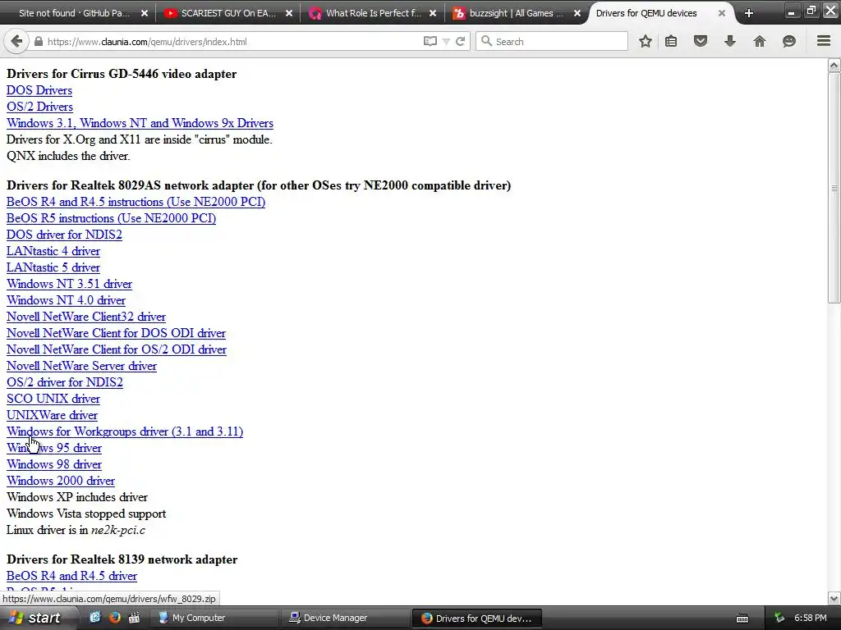
Task: Click the keyboard icon in taskbar
Action: (x=742, y=619)
